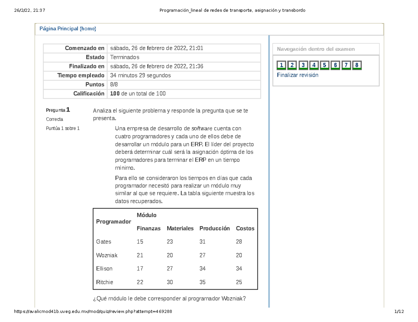Select the start date 'sábado, 26 de febrero de 2022, 21:01'
The image size is (418, 322).
tap(157, 48)
